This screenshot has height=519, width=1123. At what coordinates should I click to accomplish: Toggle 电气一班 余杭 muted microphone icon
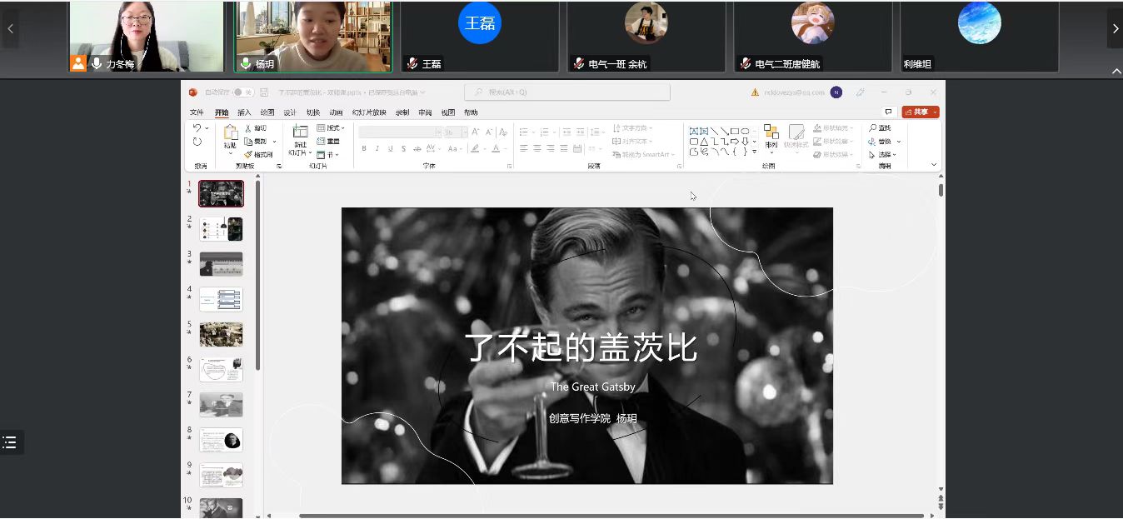(579, 63)
